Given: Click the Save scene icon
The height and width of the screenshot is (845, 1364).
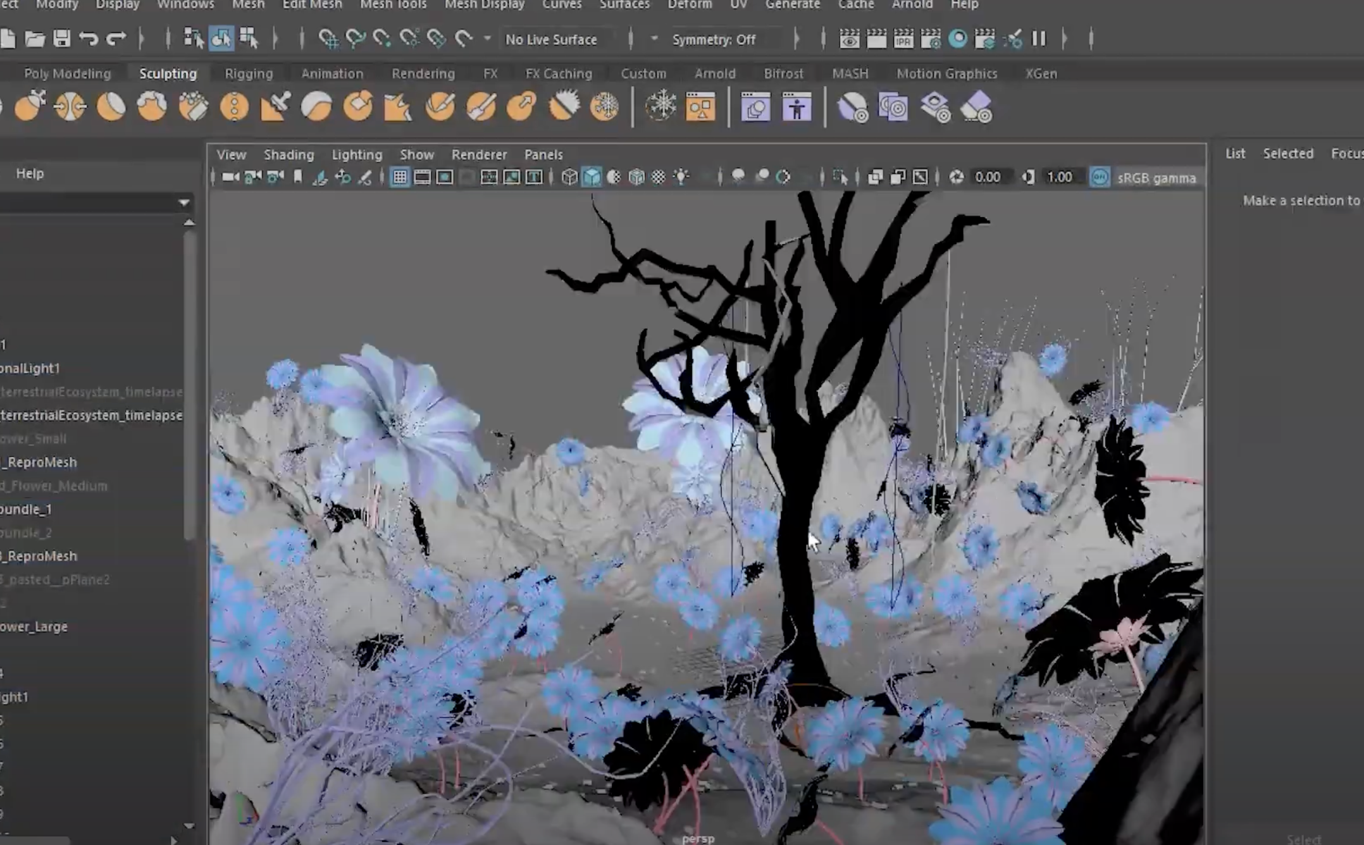Looking at the screenshot, I should [61, 39].
